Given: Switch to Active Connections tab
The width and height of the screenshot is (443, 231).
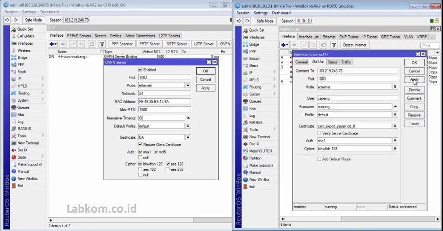Looking at the screenshot, I should tap(140, 36).
